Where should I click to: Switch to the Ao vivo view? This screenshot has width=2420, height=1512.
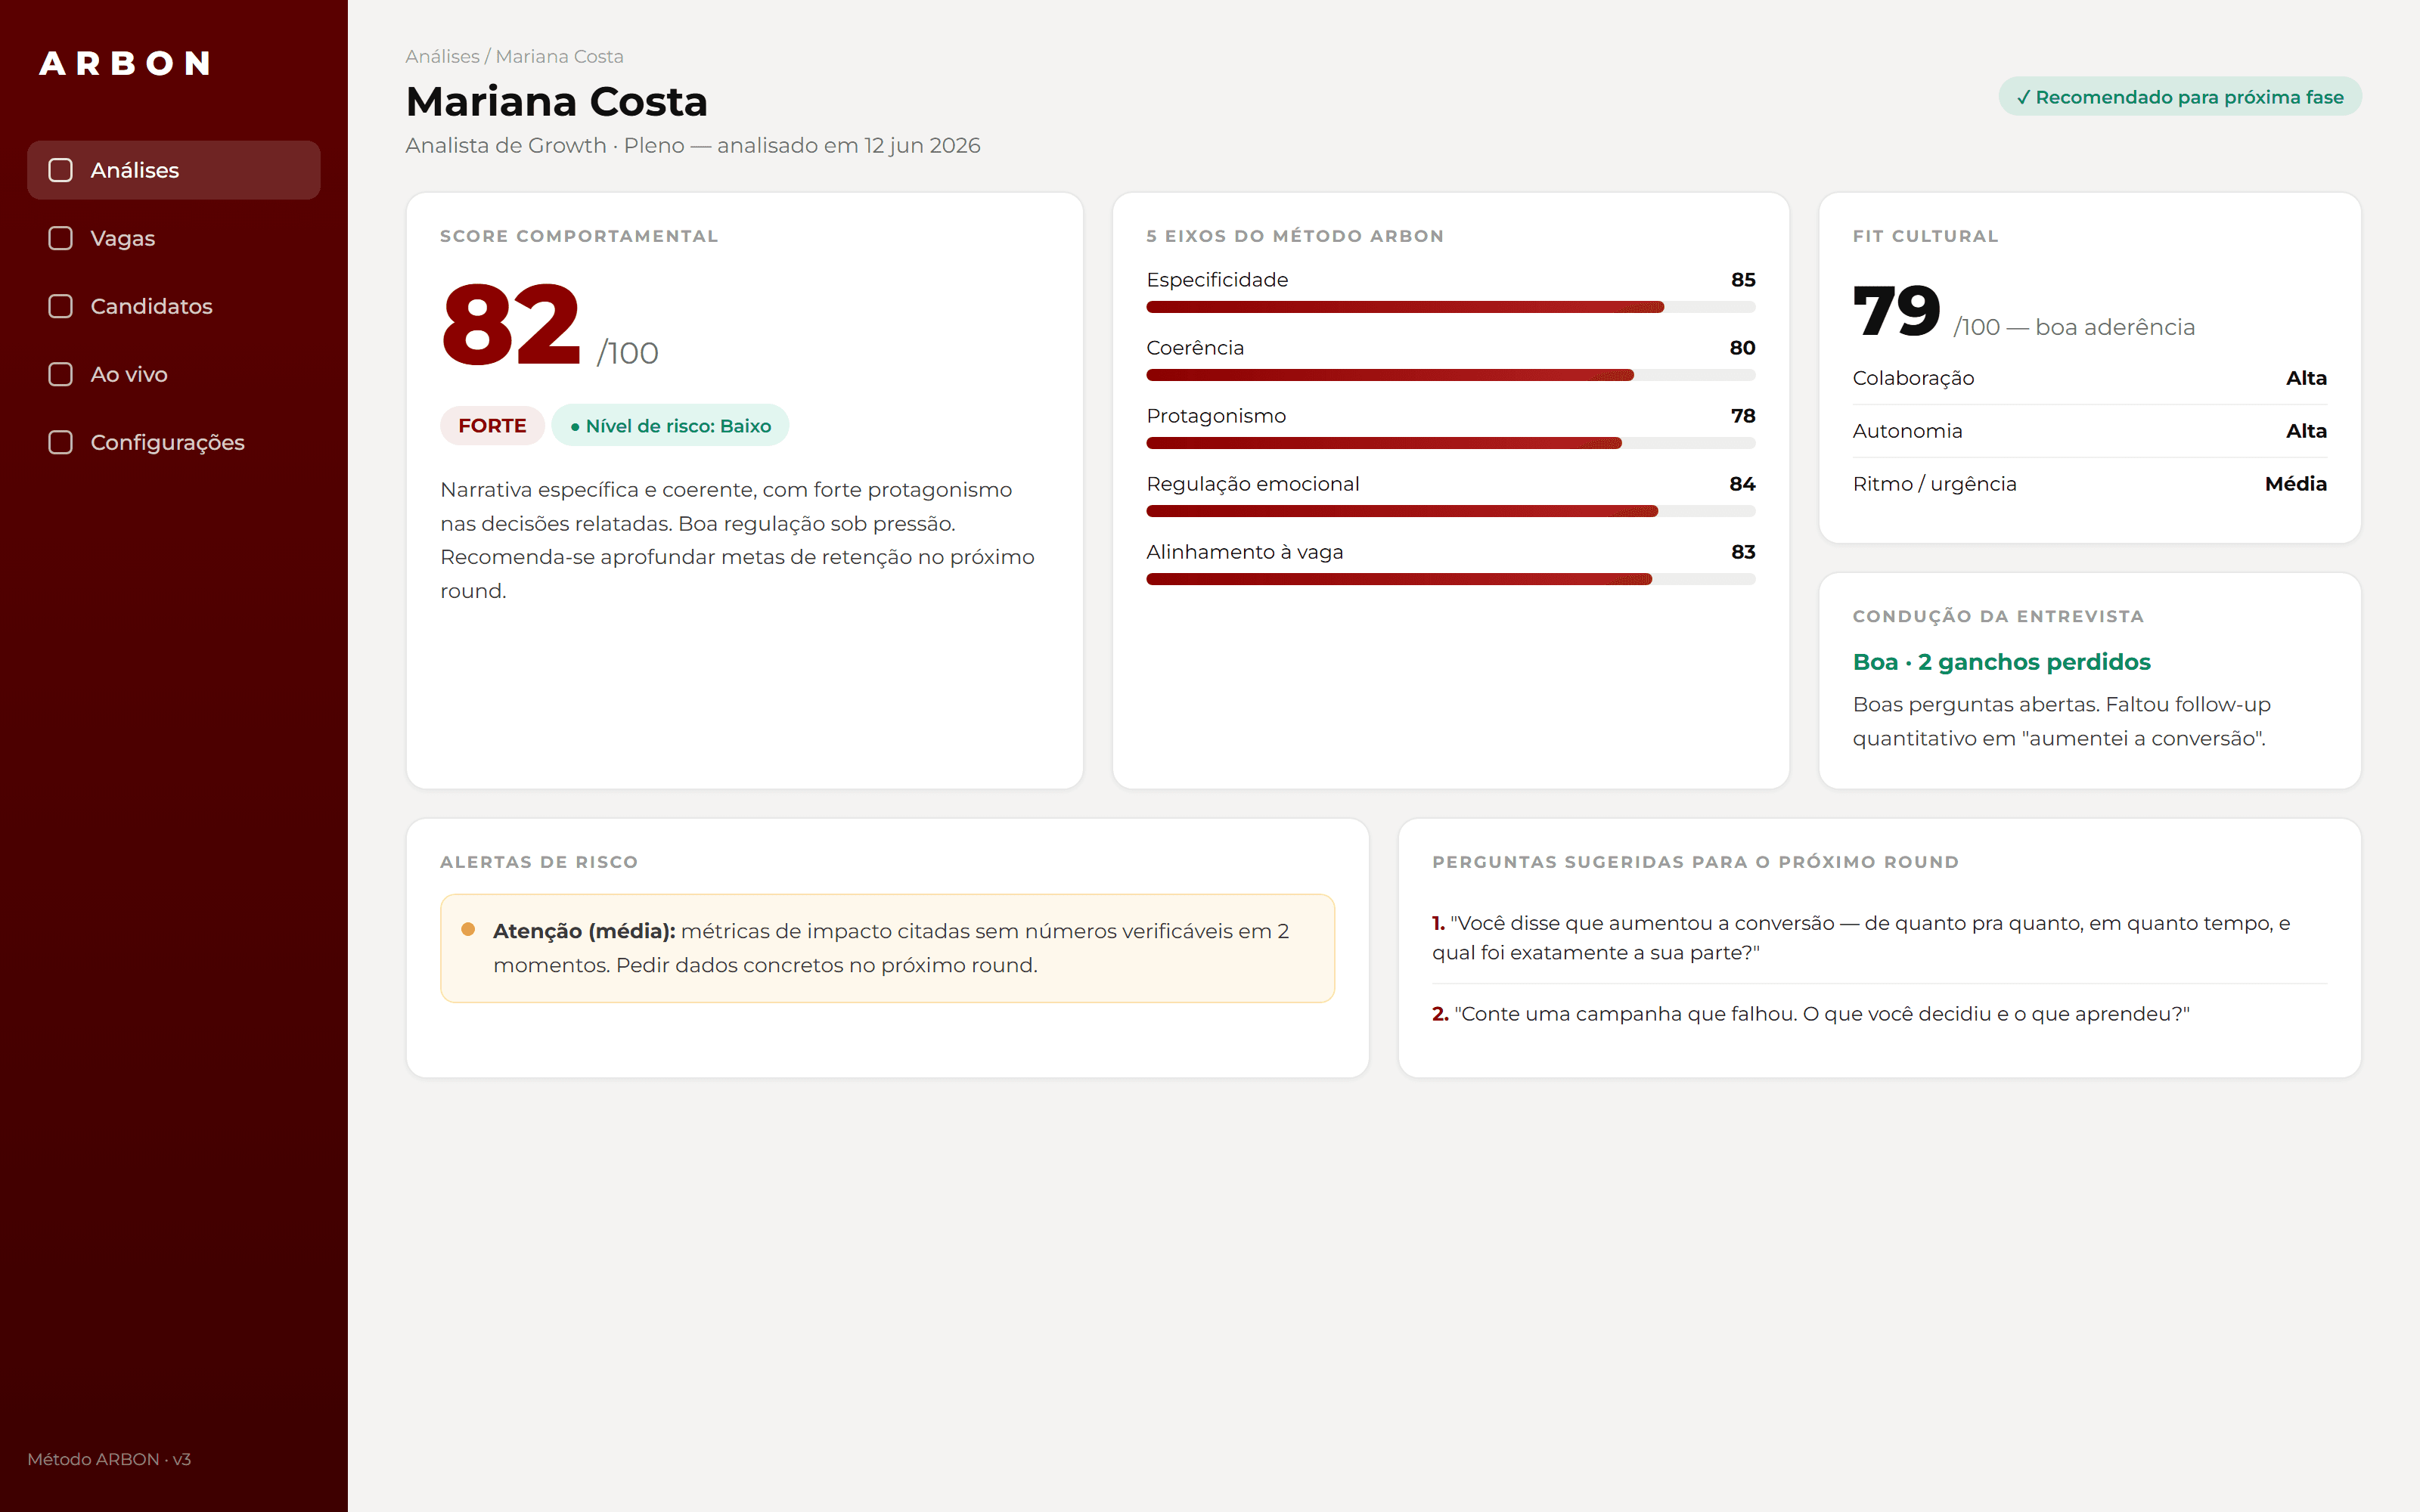pyautogui.click(x=174, y=374)
